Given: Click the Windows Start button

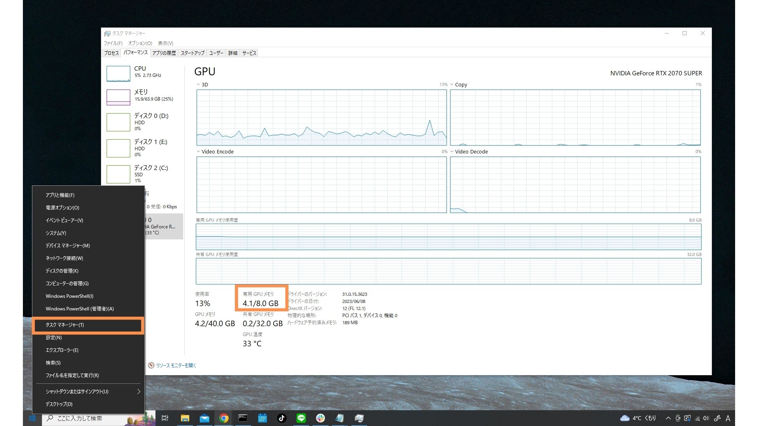Looking at the screenshot, I should 33,418.
